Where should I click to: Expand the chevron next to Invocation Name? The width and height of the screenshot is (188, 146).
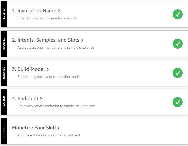click(59, 11)
